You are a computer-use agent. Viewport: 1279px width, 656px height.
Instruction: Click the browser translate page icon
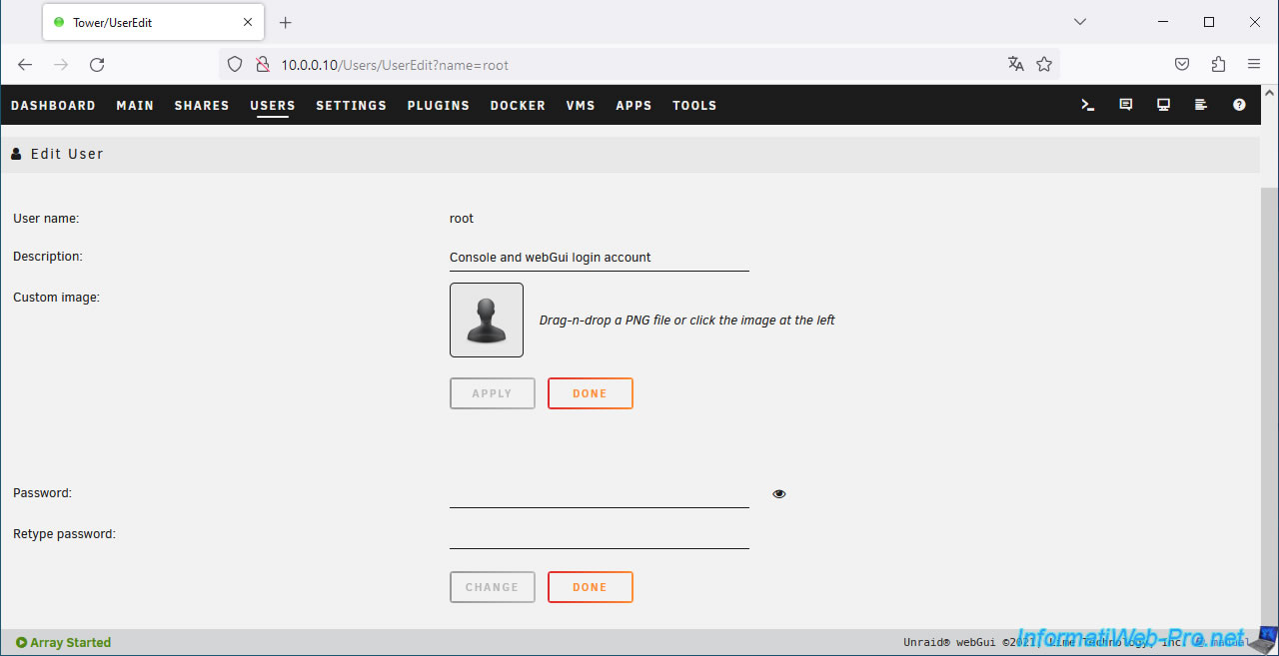1016,64
